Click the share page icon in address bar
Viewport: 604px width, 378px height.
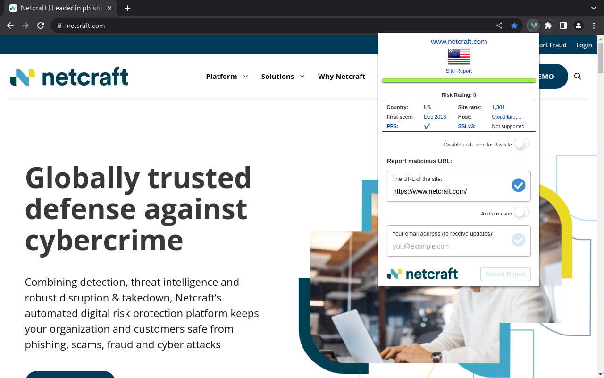pyautogui.click(x=499, y=26)
